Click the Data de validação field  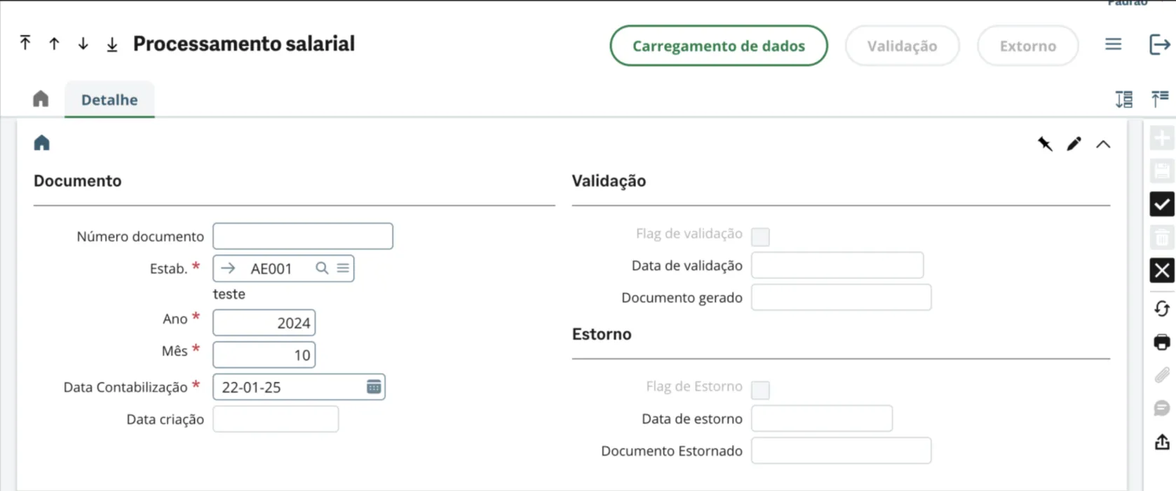point(837,265)
